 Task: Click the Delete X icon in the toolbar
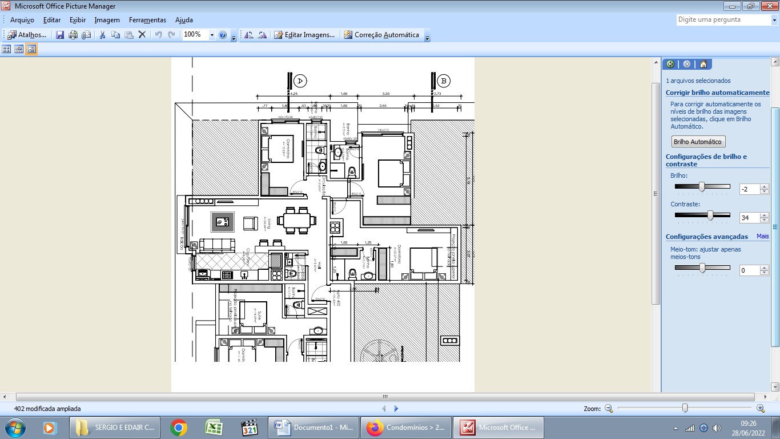coord(142,35)
